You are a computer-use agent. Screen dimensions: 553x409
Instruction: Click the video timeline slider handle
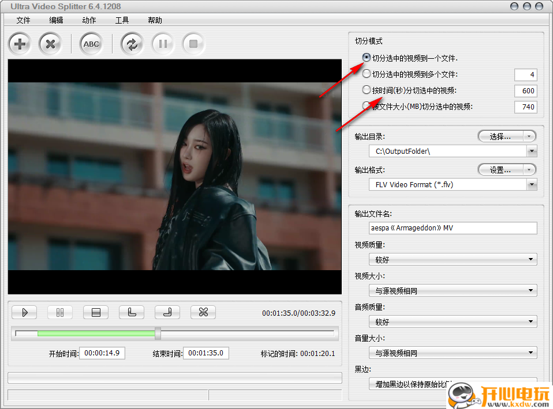[158, 333]
